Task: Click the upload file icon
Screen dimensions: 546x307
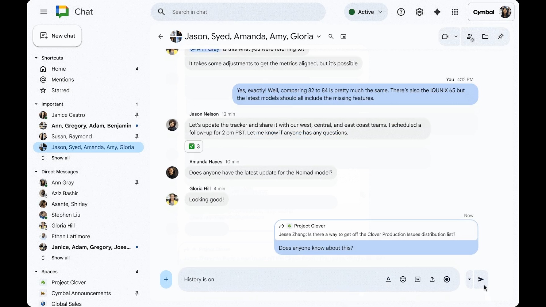Action: click(432, 279)
